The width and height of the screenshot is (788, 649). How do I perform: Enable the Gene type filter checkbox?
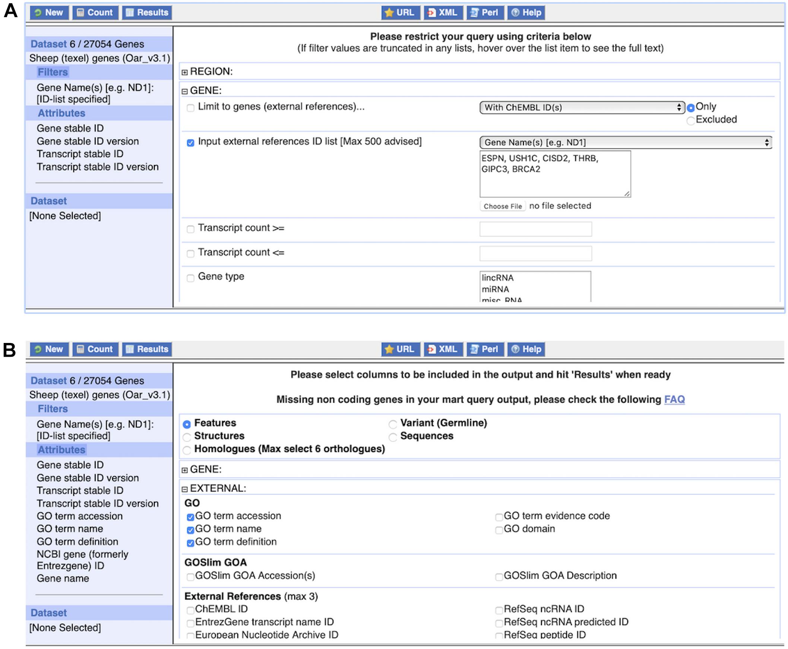pyautogui.click(x=190, y=278)
